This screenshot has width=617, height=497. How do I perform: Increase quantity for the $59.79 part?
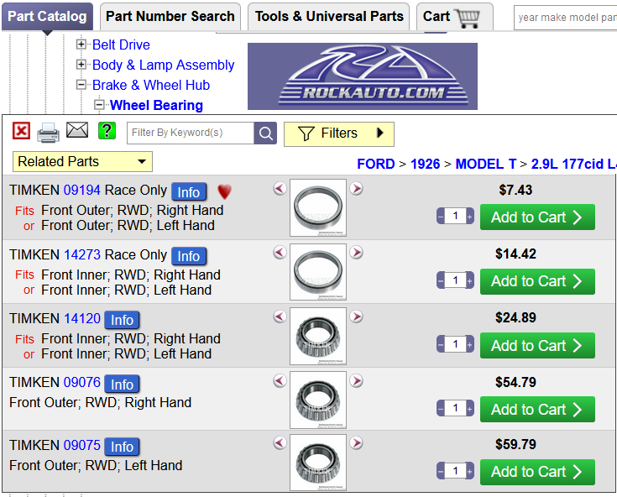point(469,472)
